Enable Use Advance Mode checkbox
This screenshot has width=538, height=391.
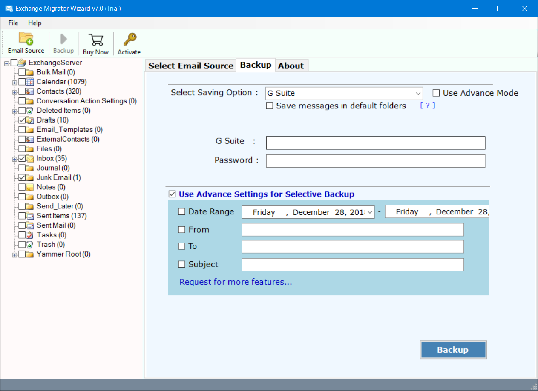(x=436, y=93)
